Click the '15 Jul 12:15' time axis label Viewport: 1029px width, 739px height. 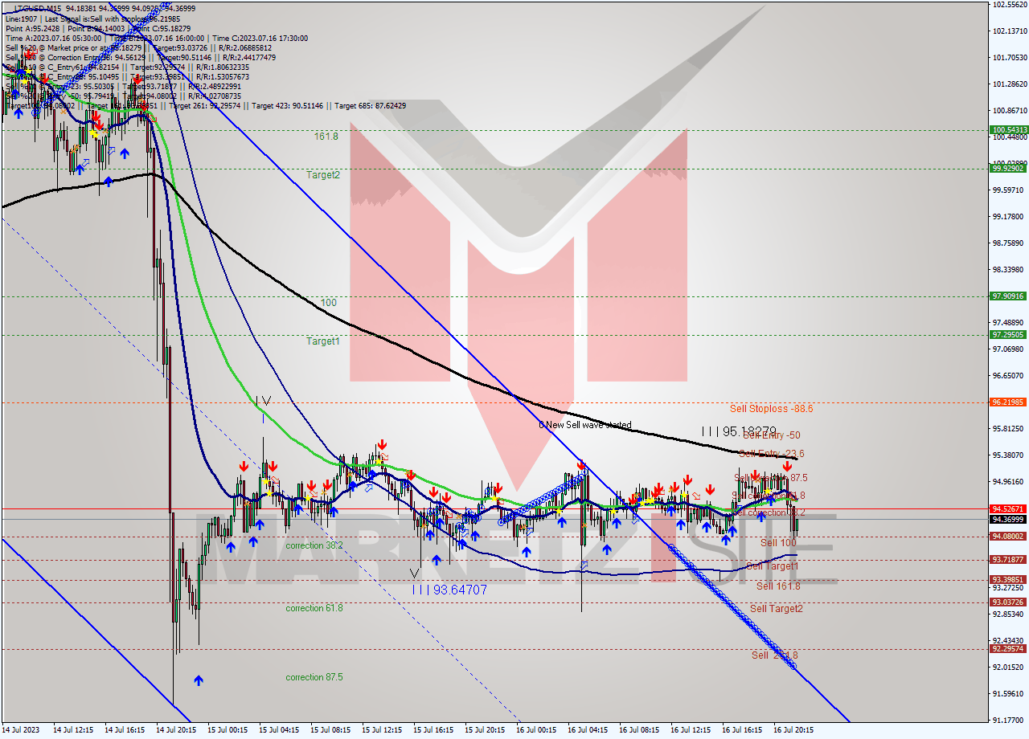pos(382,730)
